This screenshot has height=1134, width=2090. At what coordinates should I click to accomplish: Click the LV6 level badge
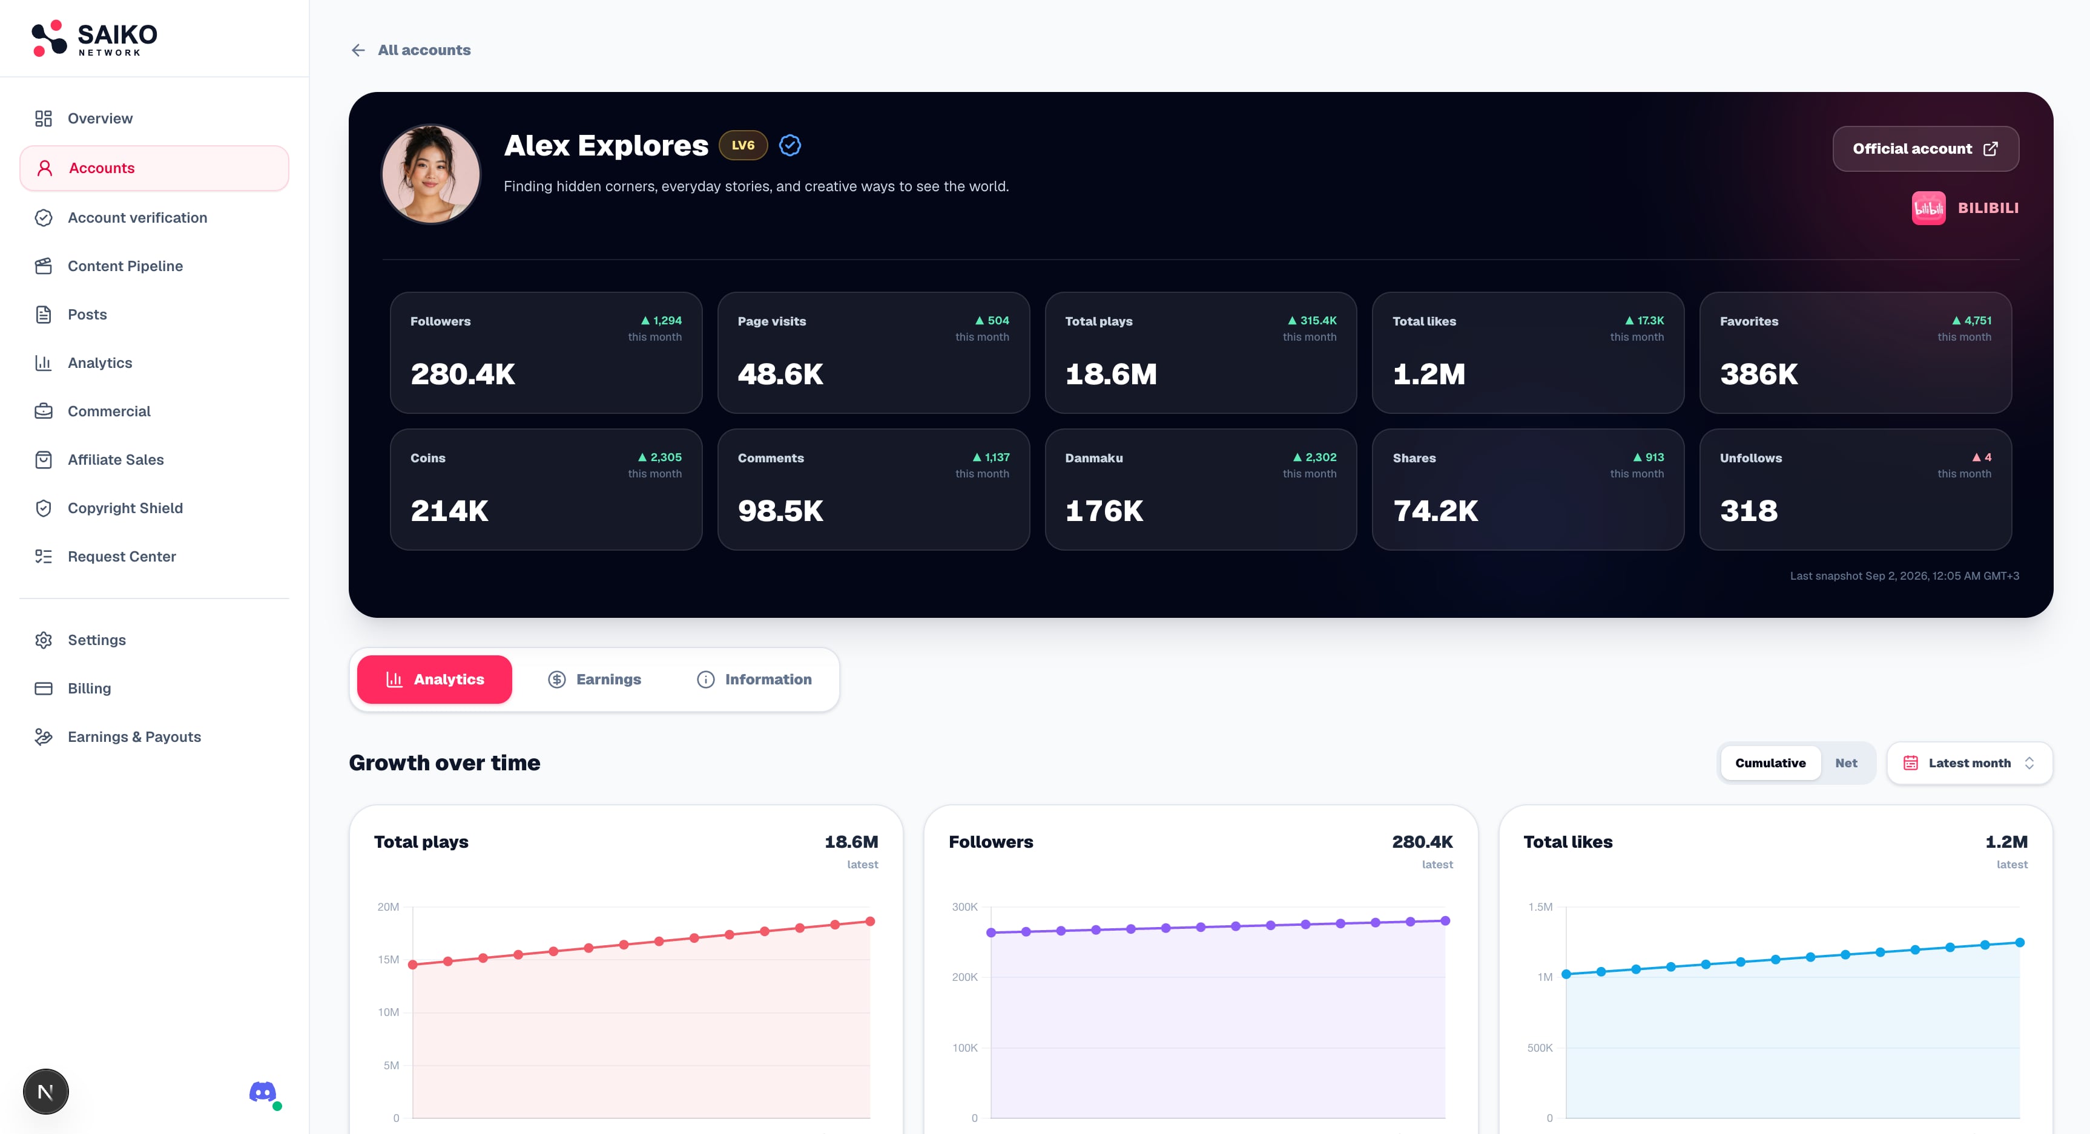(x=743, y=145)
